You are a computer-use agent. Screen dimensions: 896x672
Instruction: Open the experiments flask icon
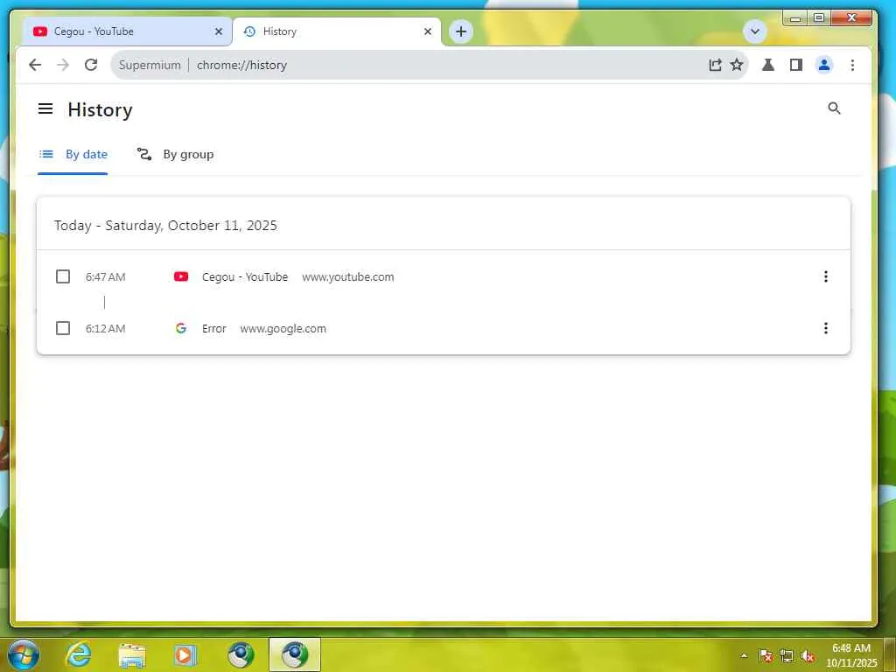pyautogui.click(x=768, y=65)
